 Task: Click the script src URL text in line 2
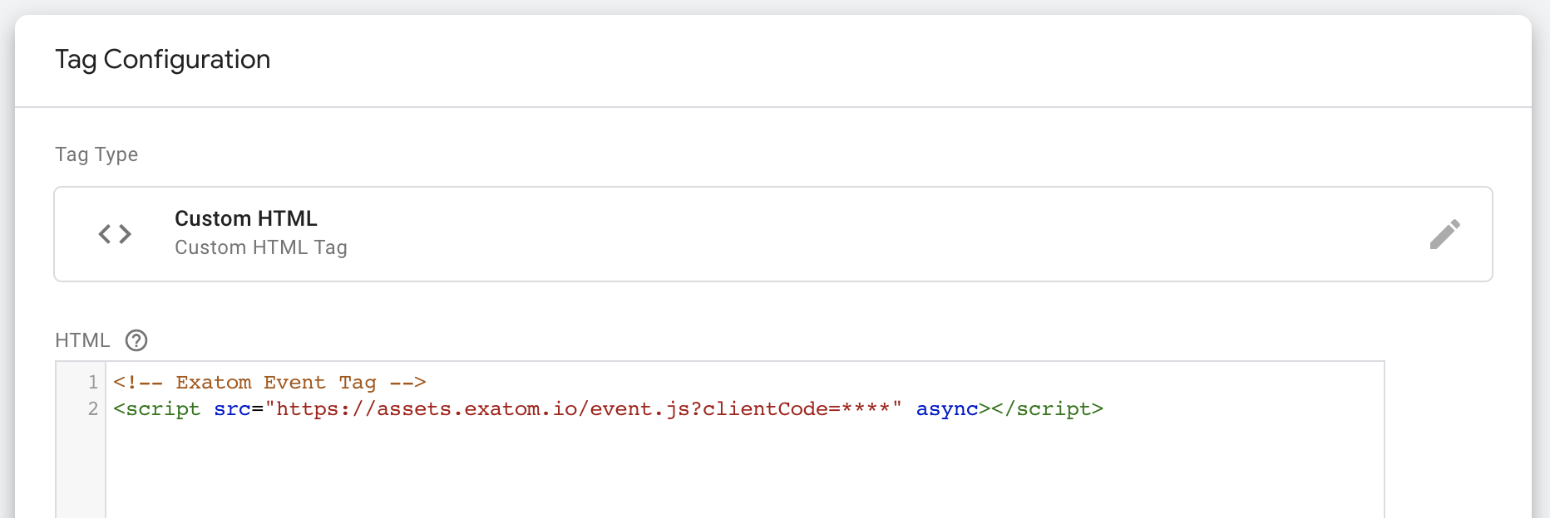583,409
